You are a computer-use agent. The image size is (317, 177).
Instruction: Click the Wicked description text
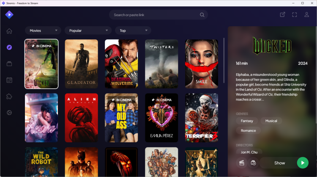(271, 87)
